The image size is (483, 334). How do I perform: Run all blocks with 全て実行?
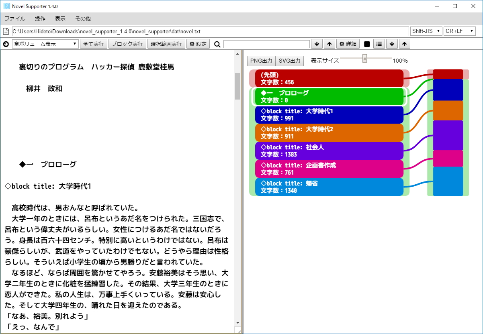click(94, 44)
